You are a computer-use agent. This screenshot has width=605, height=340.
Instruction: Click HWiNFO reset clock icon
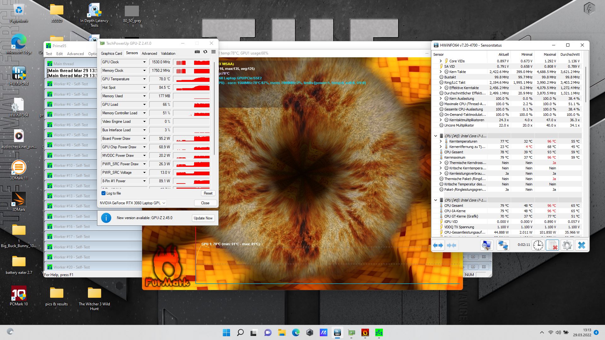click(538, 245)
